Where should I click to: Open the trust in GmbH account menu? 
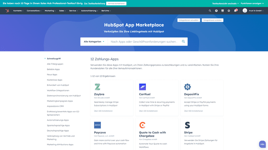253,11
